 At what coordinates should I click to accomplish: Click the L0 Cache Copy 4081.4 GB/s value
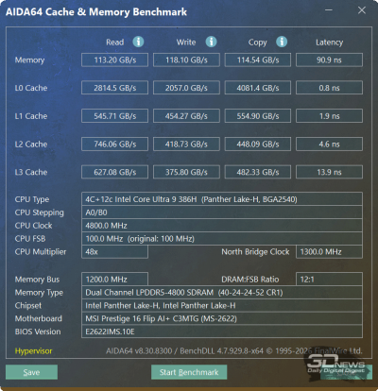[258, 88]
